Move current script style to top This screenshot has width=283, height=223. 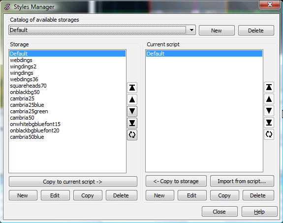tap(269, 87)
